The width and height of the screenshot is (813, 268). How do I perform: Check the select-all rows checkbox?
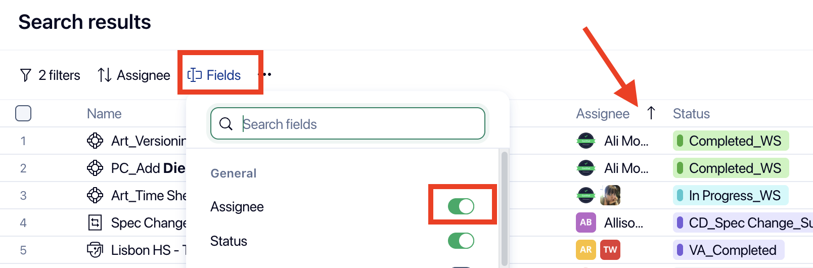point(23,113)
